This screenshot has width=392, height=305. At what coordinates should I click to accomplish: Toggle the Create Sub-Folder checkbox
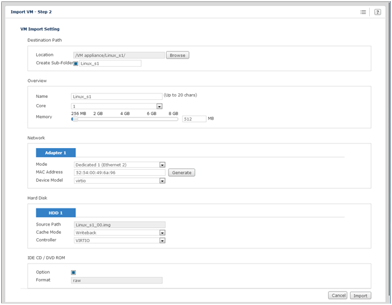pos(76,64)
